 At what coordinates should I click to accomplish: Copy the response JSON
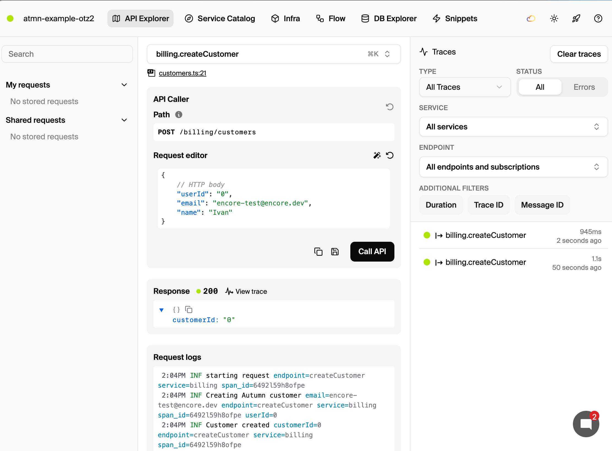tap(189, 309)
